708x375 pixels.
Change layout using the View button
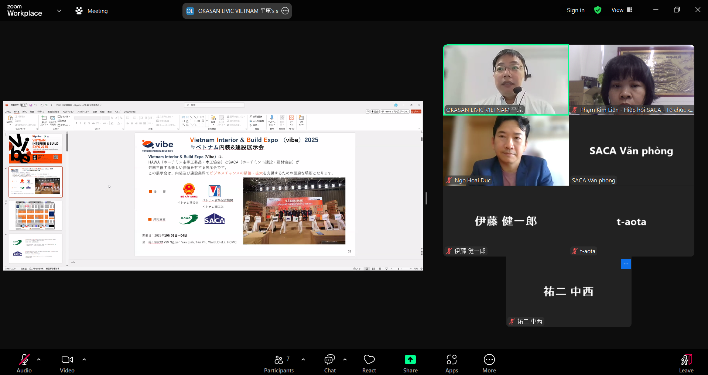622,10
